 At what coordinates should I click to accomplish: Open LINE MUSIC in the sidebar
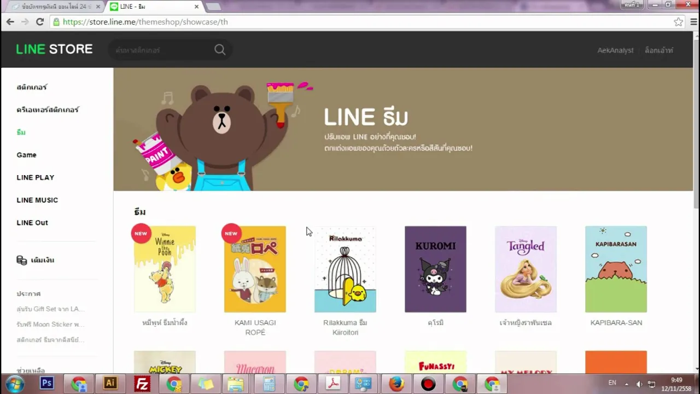coord(37,200)
